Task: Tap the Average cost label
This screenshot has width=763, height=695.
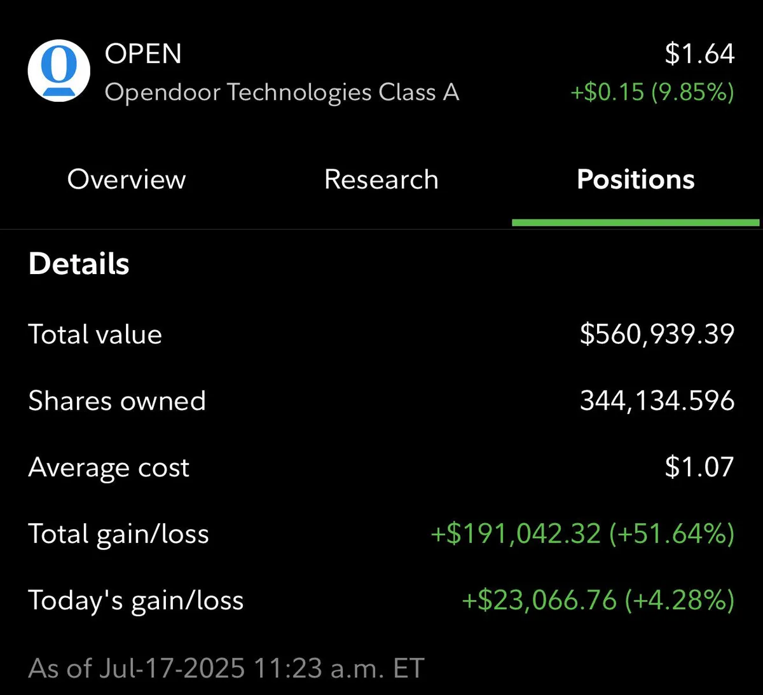Action: [x=109, y=468]
